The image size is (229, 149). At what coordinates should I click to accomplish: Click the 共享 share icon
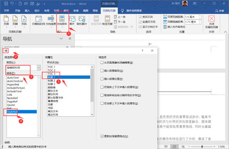point(216,11)
